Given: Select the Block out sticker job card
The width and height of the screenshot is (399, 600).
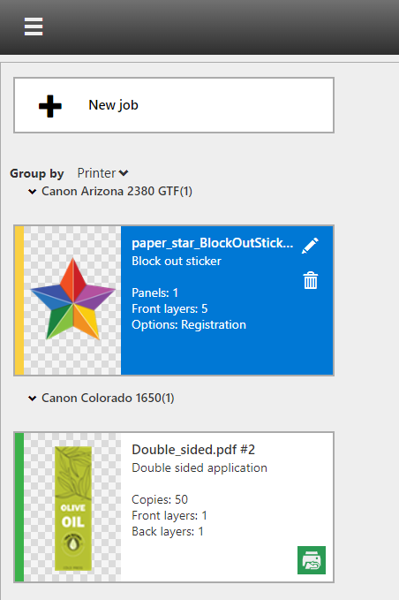Looking at the screenshot, I should coord(174,300).
